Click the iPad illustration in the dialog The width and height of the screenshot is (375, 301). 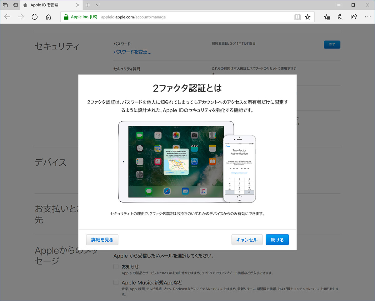click(176, 162)
